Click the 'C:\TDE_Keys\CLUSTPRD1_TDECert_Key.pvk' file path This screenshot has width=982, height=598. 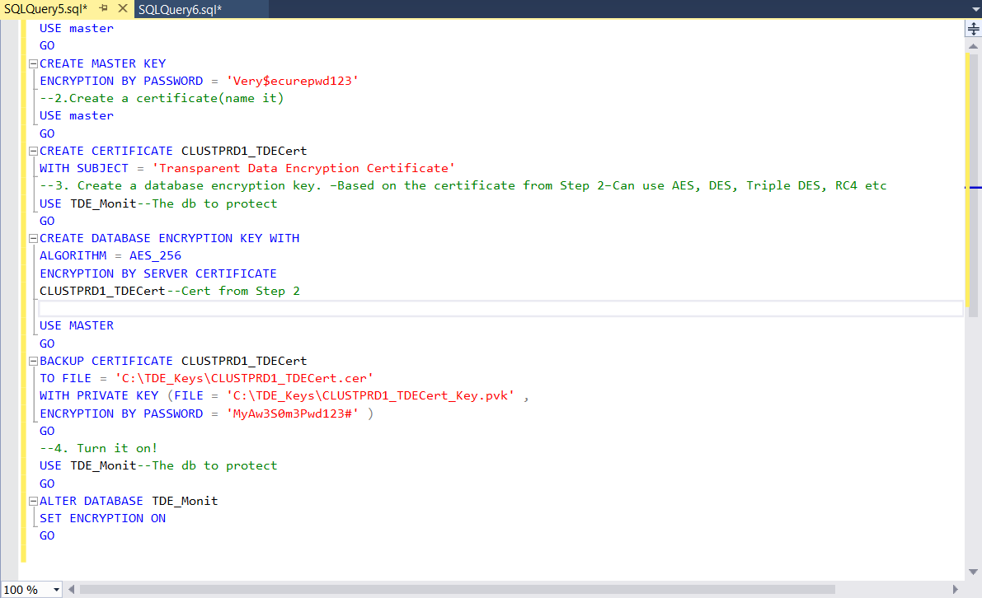tap(370, 396)
